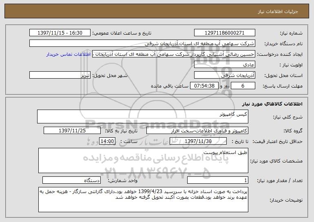Click the تاریخ نیاز به کالا field 1397/11/25
This screenshot has height=222, width=314.
(x=72, y=131)
